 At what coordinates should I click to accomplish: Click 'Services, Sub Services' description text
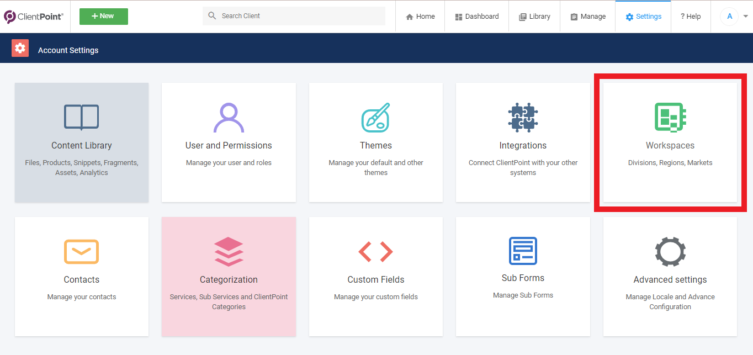[x=229, y=302]
